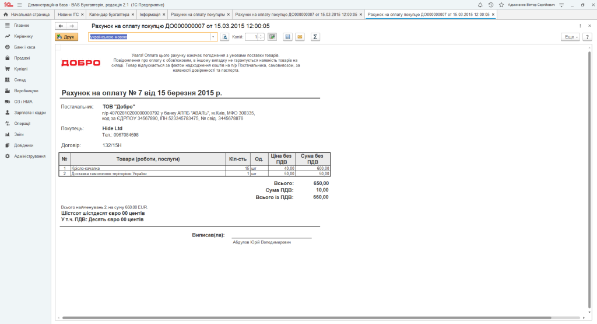The image size is (597, 324).
Task: Expand the language dropdown arrow
Action: (213, 37)
